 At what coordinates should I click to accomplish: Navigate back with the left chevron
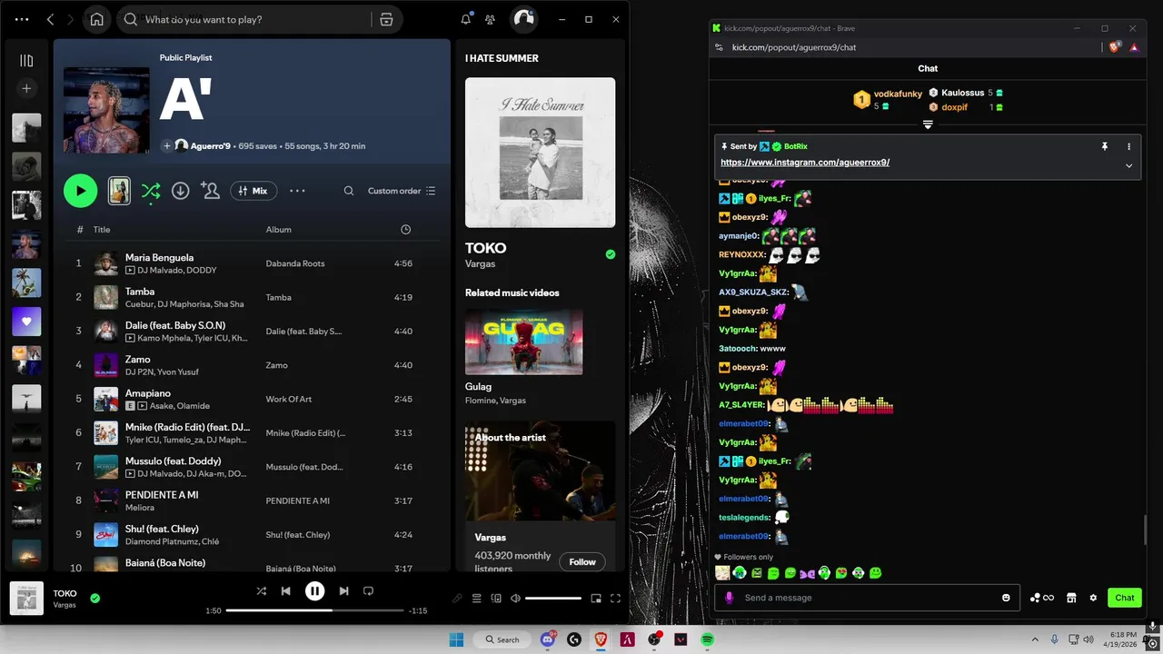[x=50, y=19]
